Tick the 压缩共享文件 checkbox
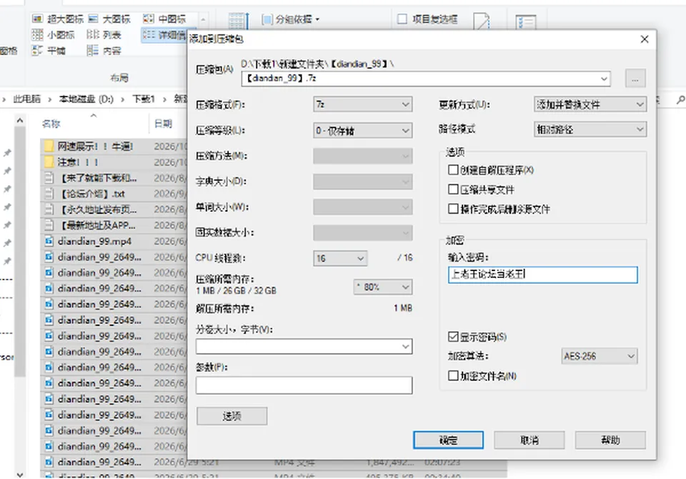This screenshot has width=686, height=479. [453, 189]
